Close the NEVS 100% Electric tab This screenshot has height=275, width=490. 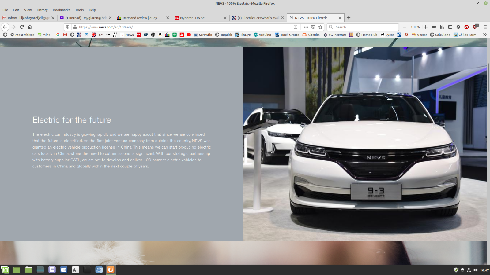[340, 18]
